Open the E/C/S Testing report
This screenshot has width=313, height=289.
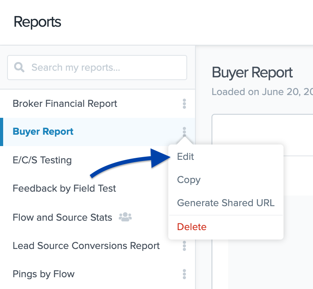(x=42, y=160)
